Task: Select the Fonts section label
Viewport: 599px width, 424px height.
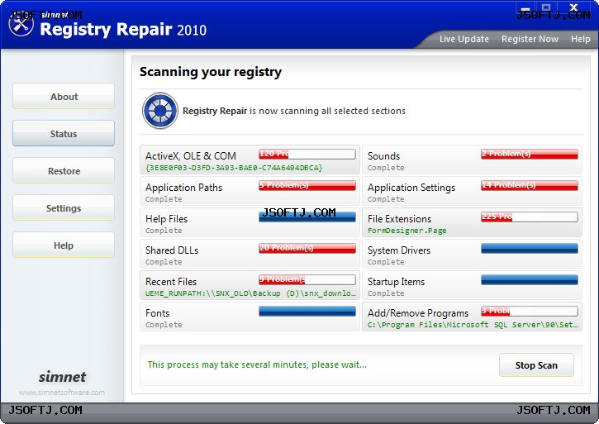Action: pyautogui.click(x=157, y=312)
